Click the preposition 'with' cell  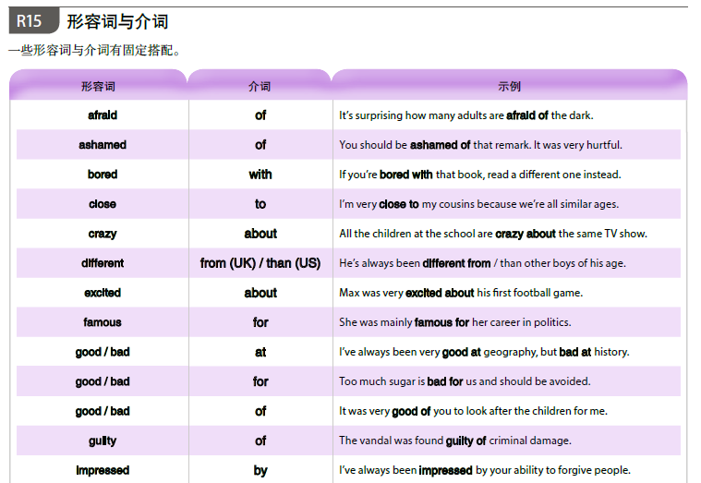260,175
